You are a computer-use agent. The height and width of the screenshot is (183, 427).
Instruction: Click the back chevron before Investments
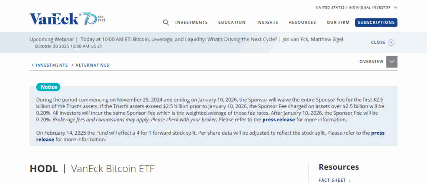coord(33,65)
